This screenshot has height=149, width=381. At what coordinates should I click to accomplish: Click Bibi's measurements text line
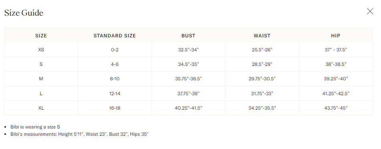tap(79, 134)
